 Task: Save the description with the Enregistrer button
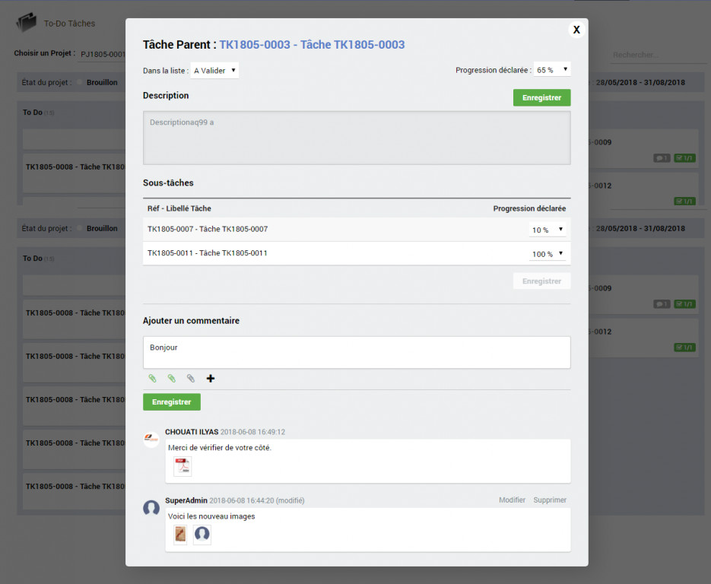pyautogui.click(x=541, y=98)
